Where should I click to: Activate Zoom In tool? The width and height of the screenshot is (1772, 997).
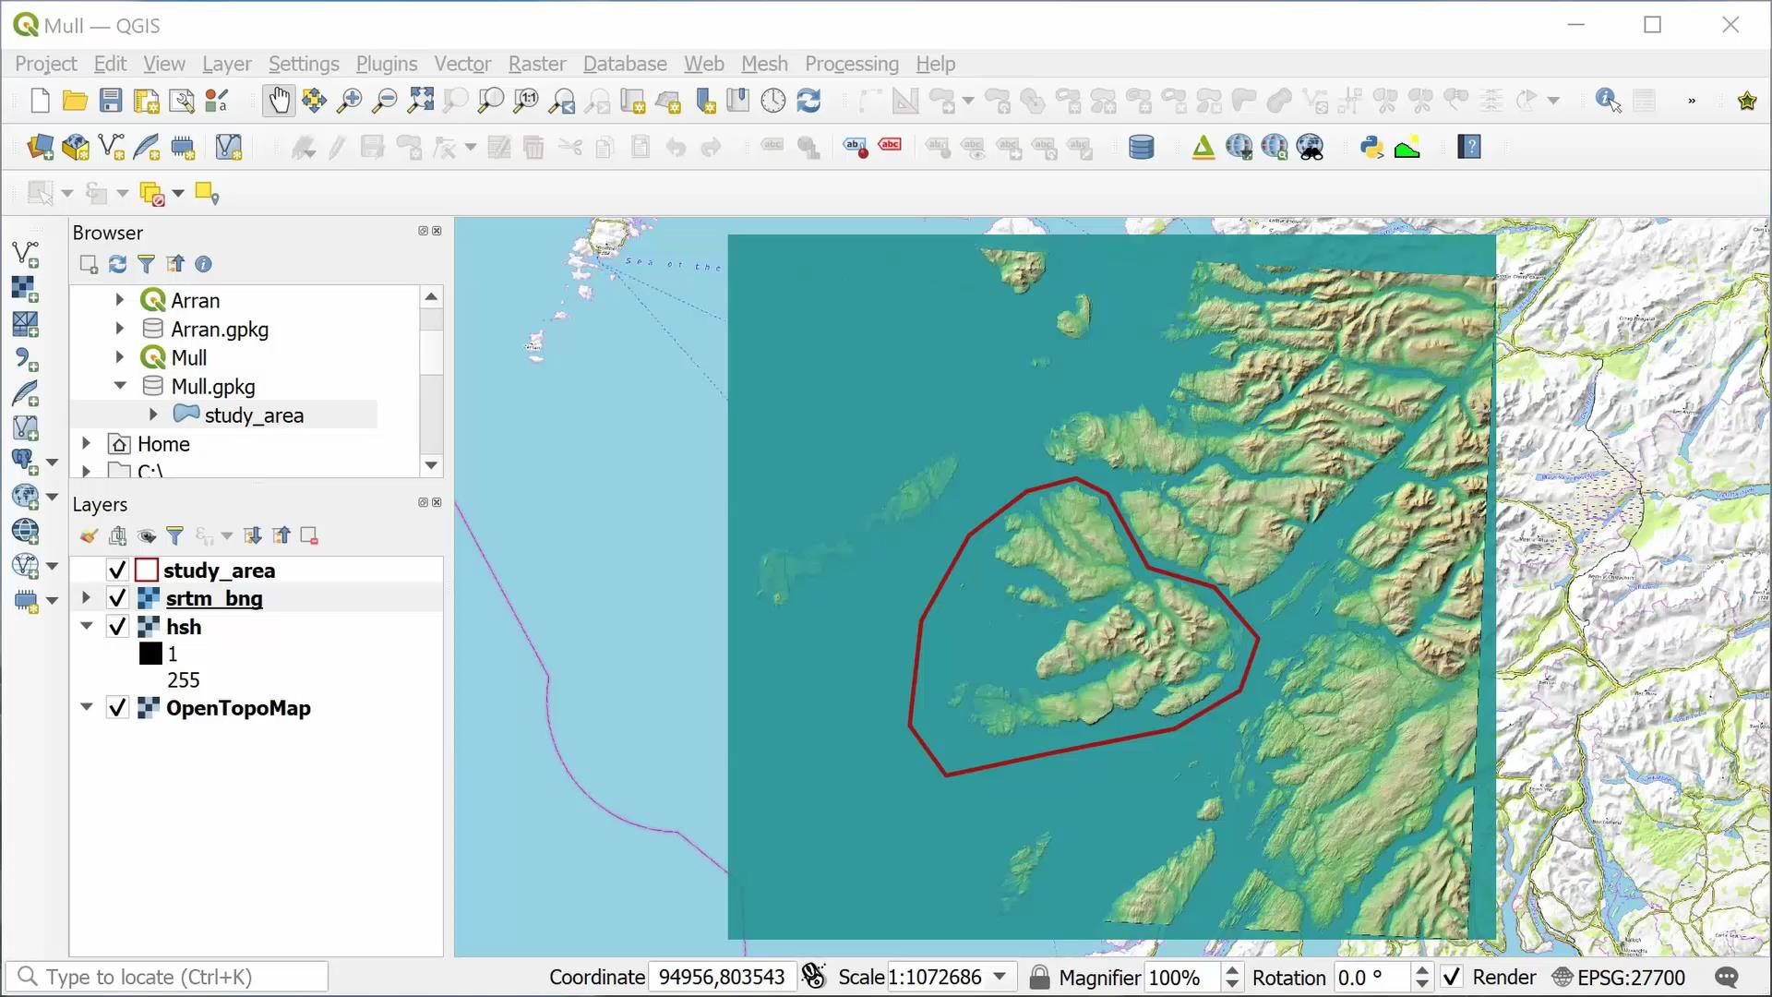pos(349,100)
